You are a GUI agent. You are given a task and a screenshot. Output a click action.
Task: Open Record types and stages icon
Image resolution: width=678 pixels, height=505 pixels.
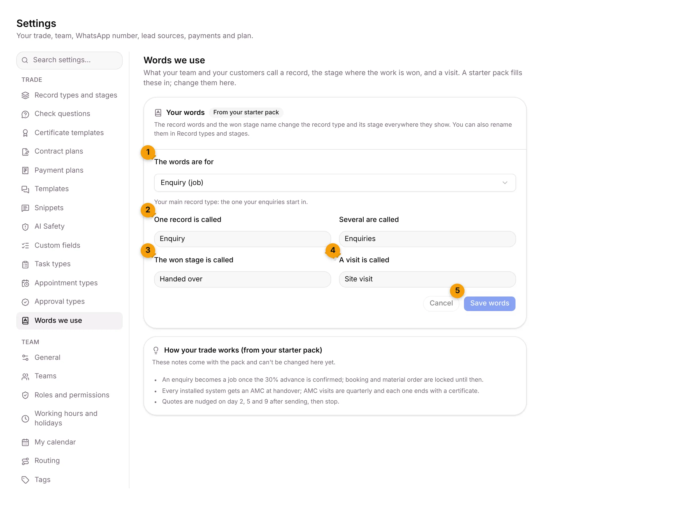[x=25, y=95]
